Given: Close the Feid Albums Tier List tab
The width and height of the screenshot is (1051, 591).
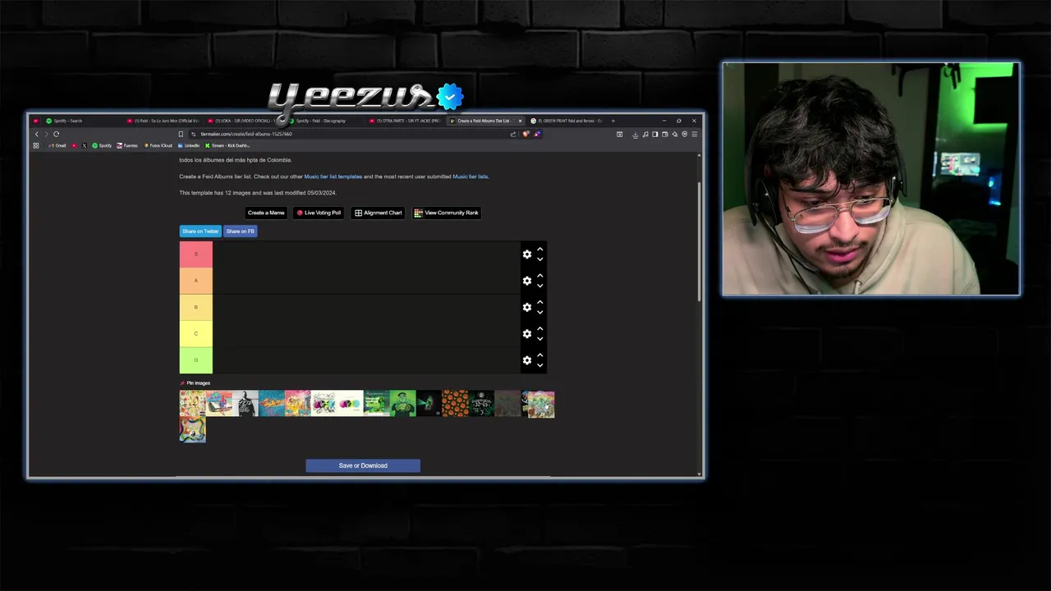Looking at the screenshot, I should click(x=520, y=121).
